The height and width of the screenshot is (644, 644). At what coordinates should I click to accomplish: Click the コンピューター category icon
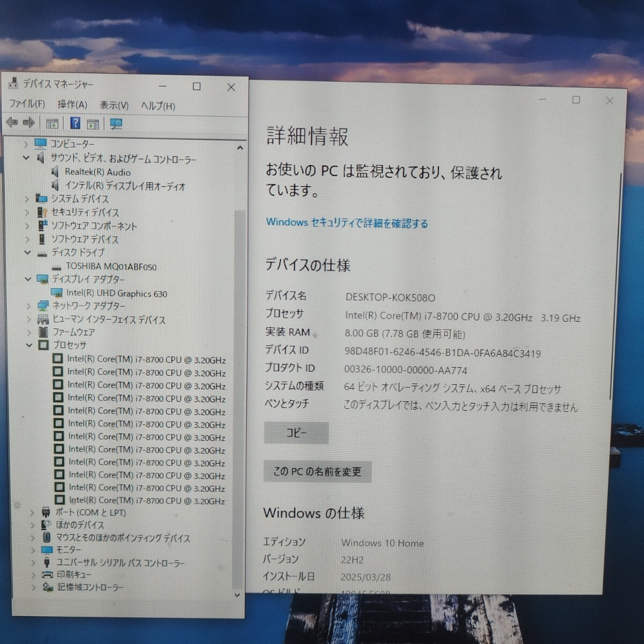[x=41, y=143]
